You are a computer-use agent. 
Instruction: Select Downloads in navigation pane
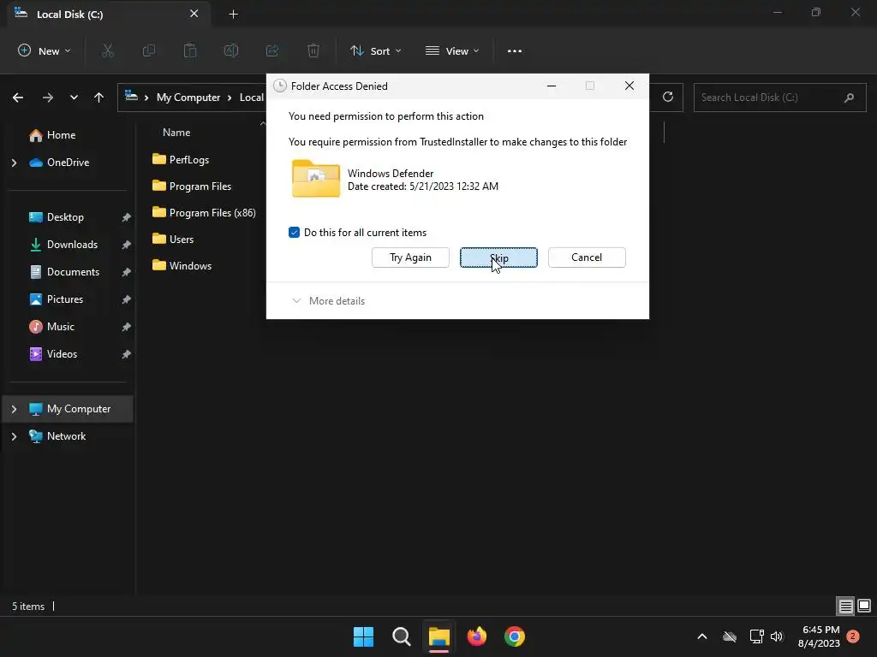tap(72, 245)
